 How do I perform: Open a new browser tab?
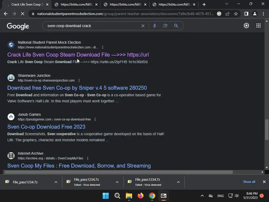pyautogui.click(x=204, y=4)
